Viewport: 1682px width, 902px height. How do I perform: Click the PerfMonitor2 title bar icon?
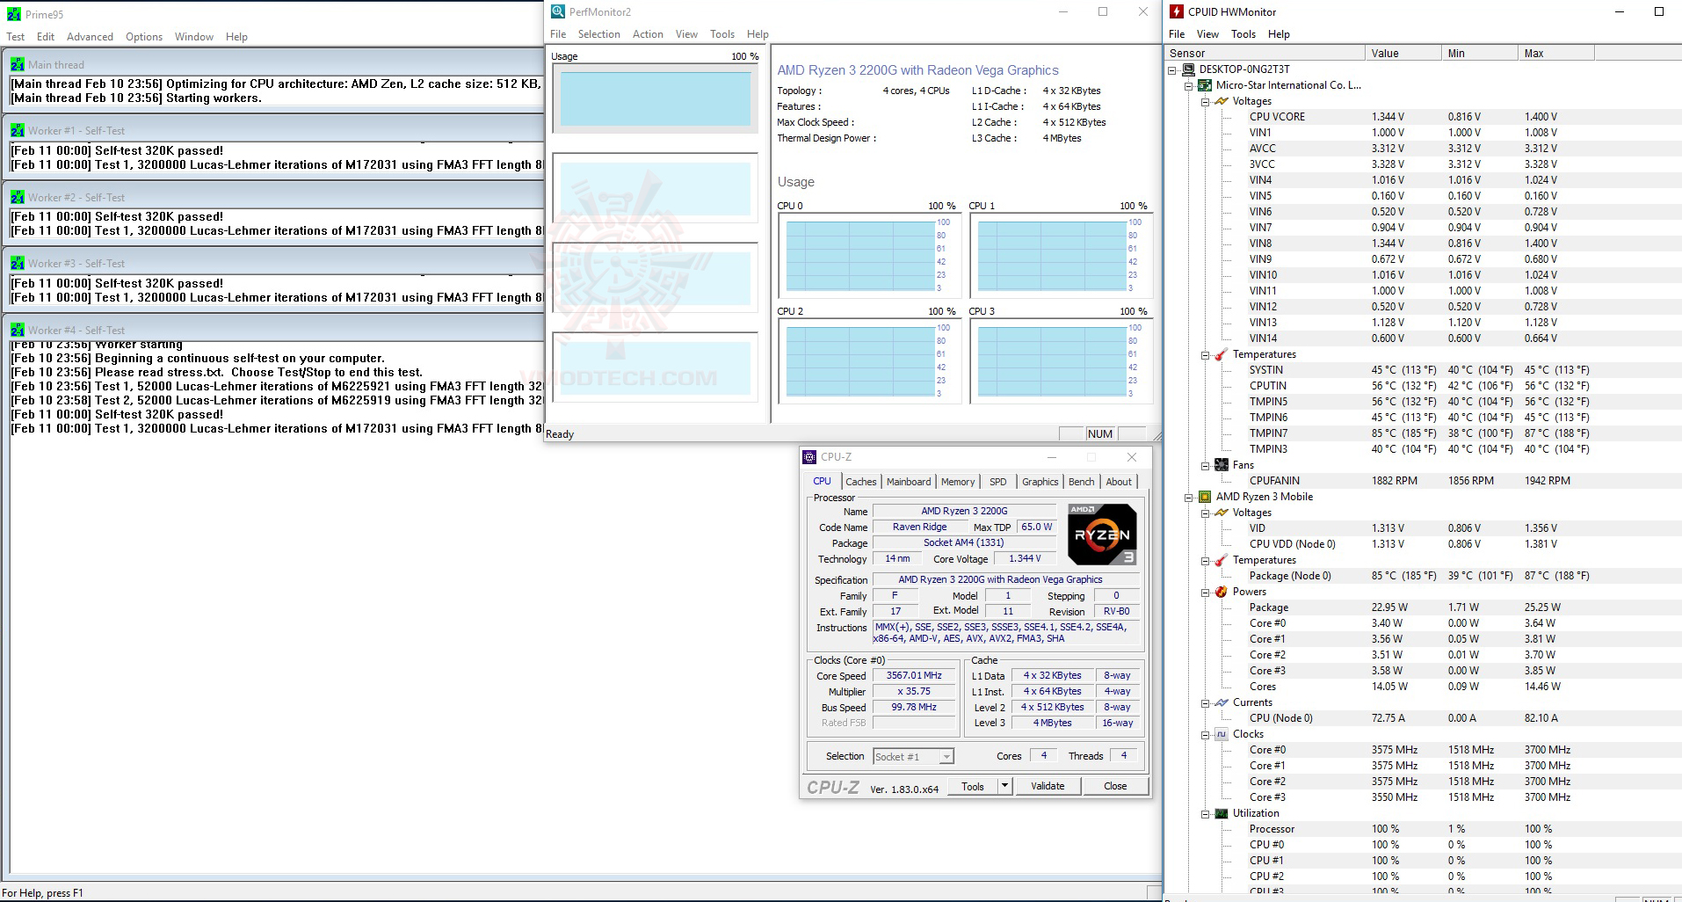coord(558,11)
